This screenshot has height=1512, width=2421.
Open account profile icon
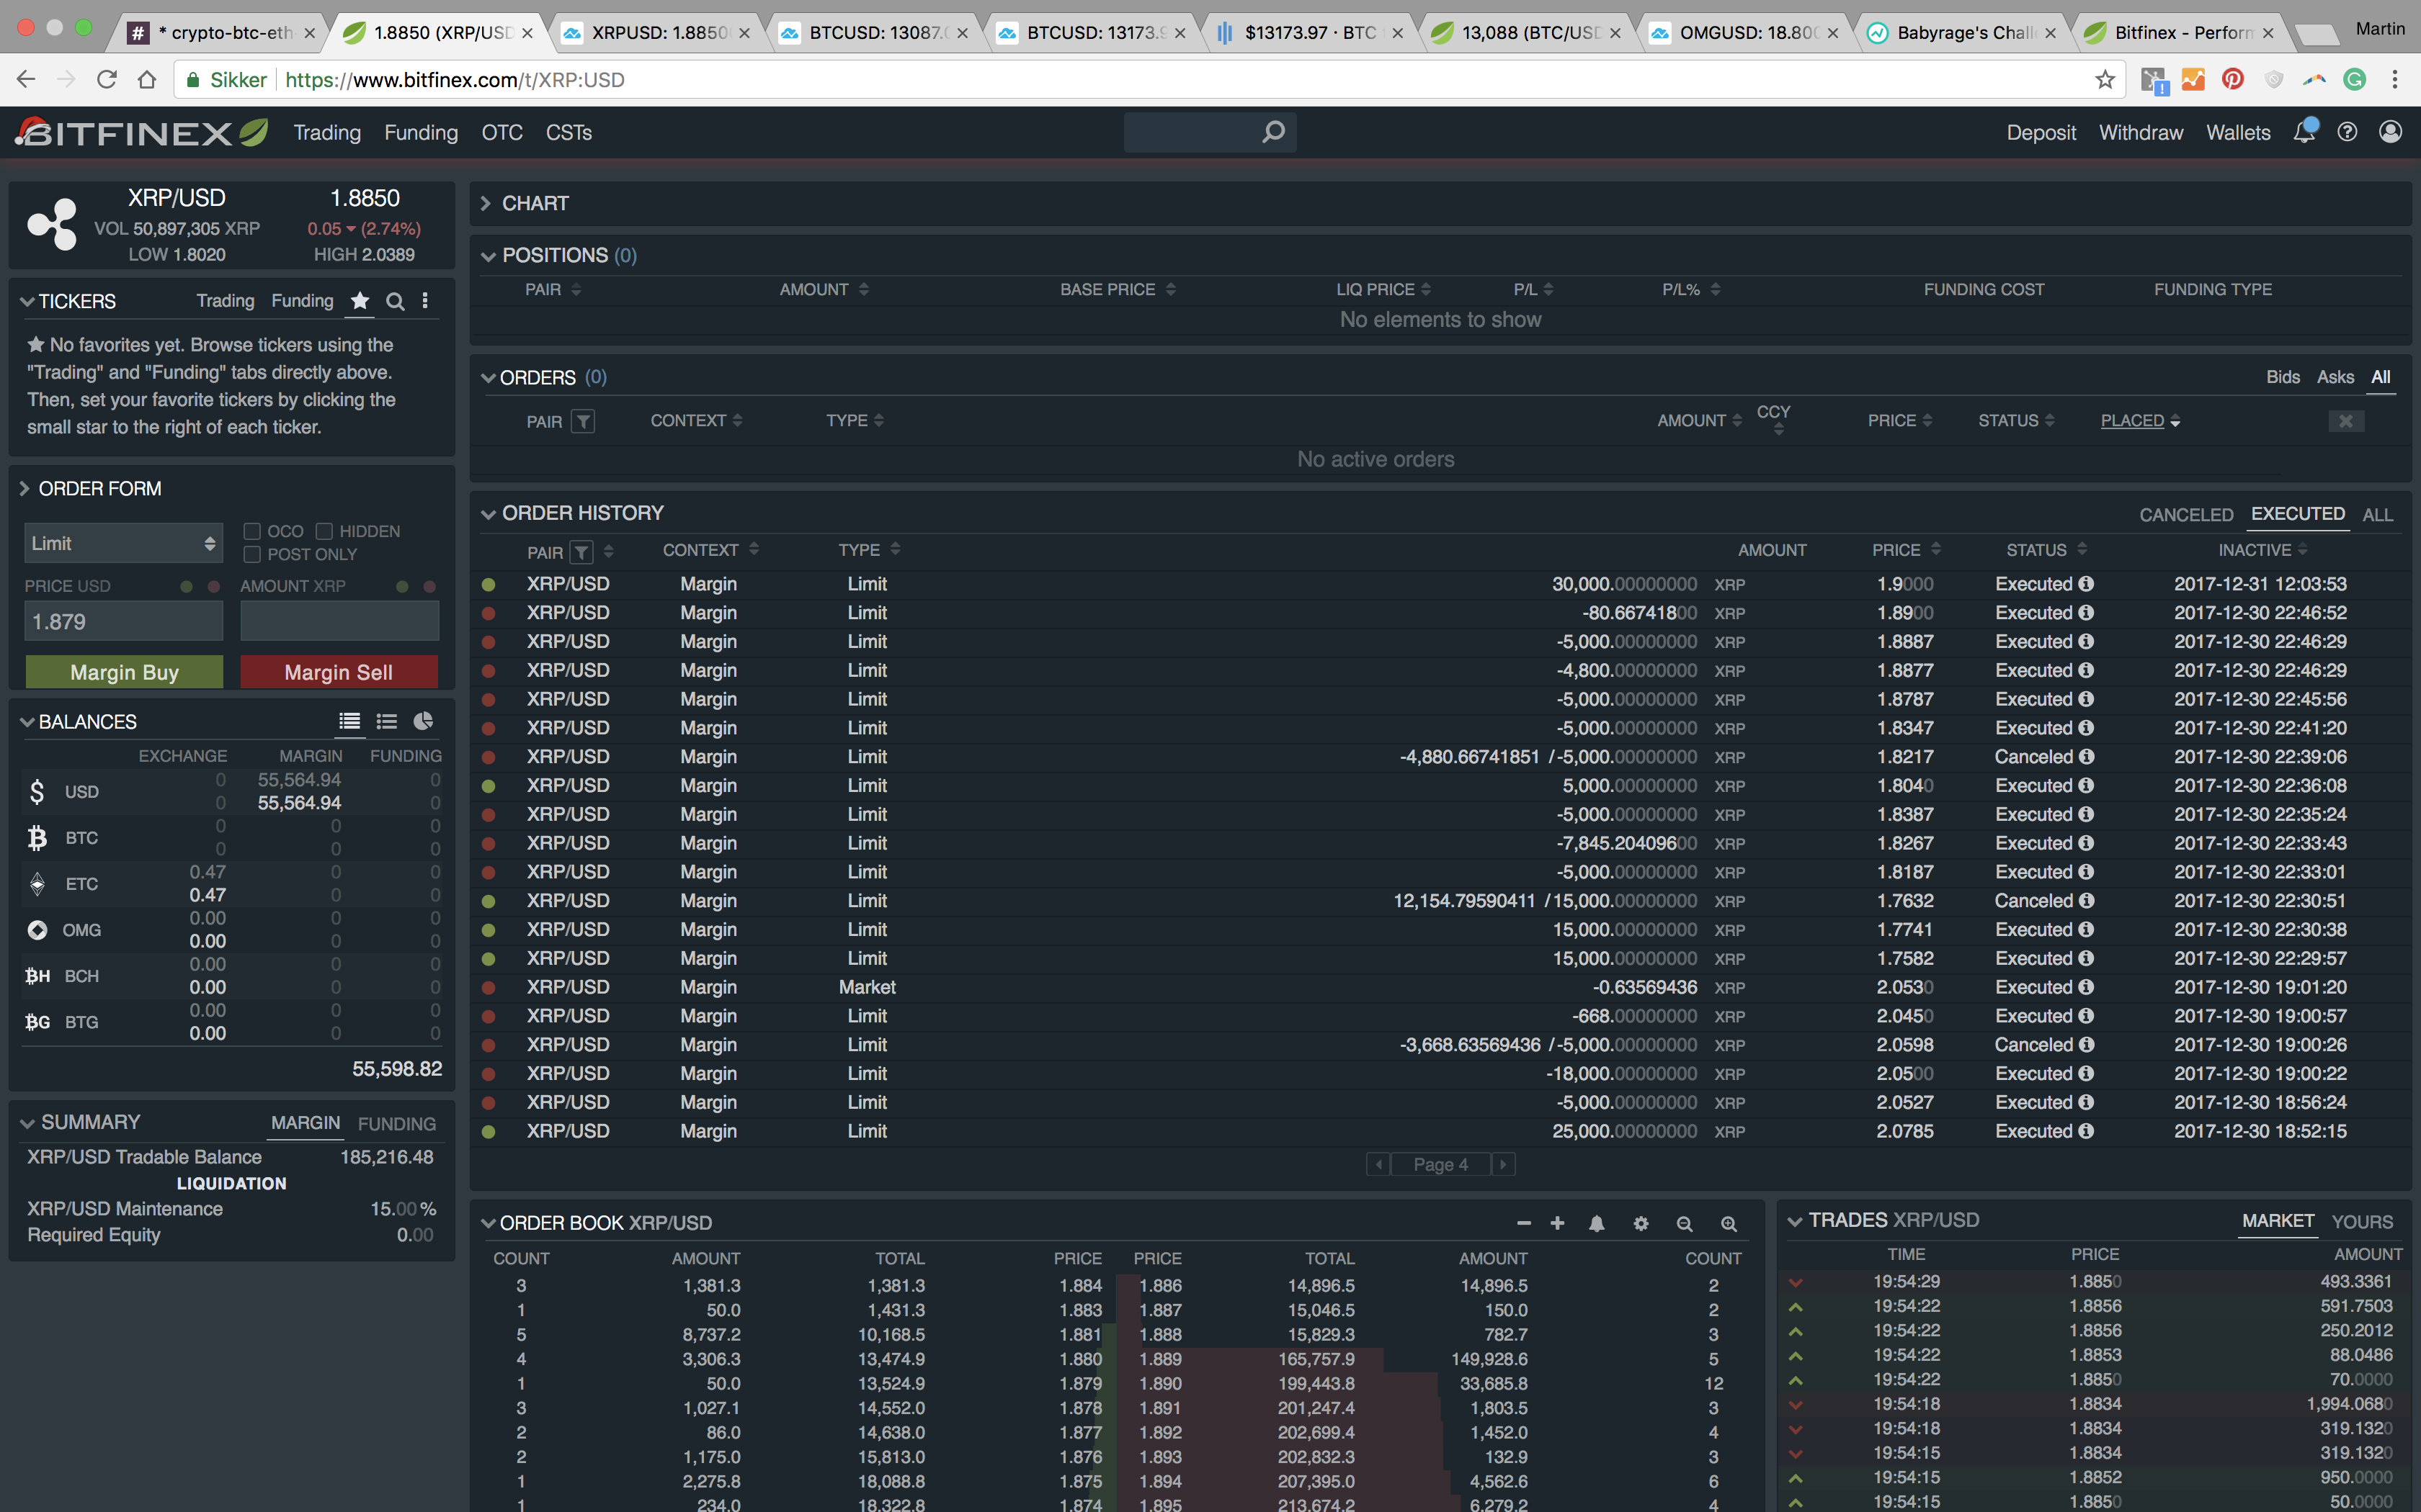click(x=2390, y=132)
